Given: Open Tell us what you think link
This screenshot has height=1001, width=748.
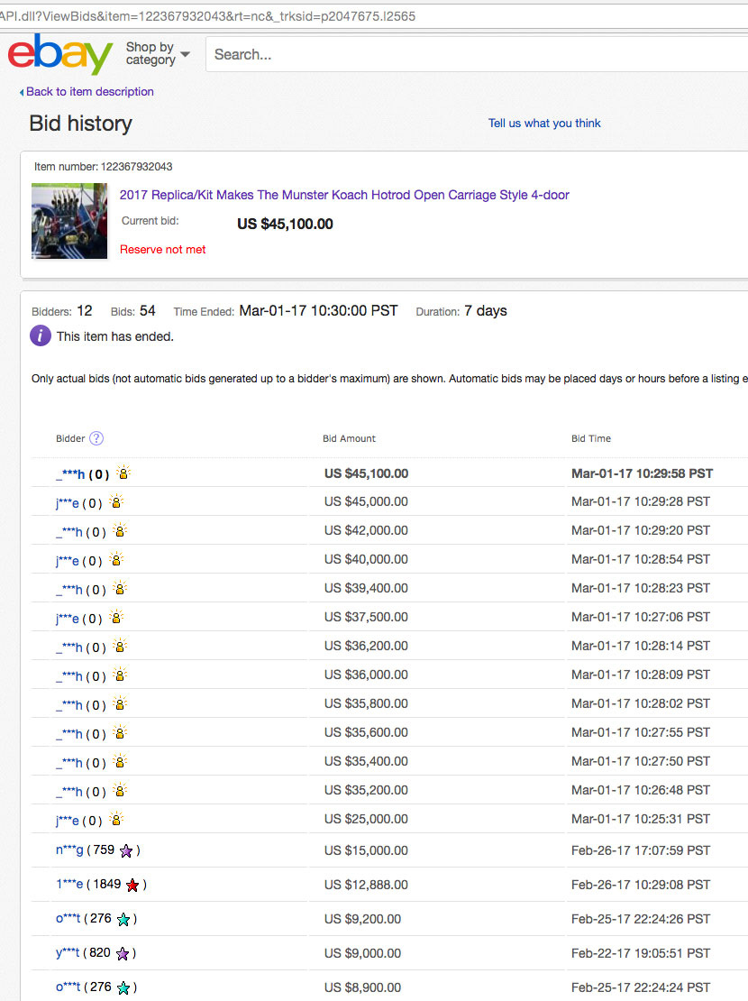Looking at the screenshot, I should pos(544,124).
